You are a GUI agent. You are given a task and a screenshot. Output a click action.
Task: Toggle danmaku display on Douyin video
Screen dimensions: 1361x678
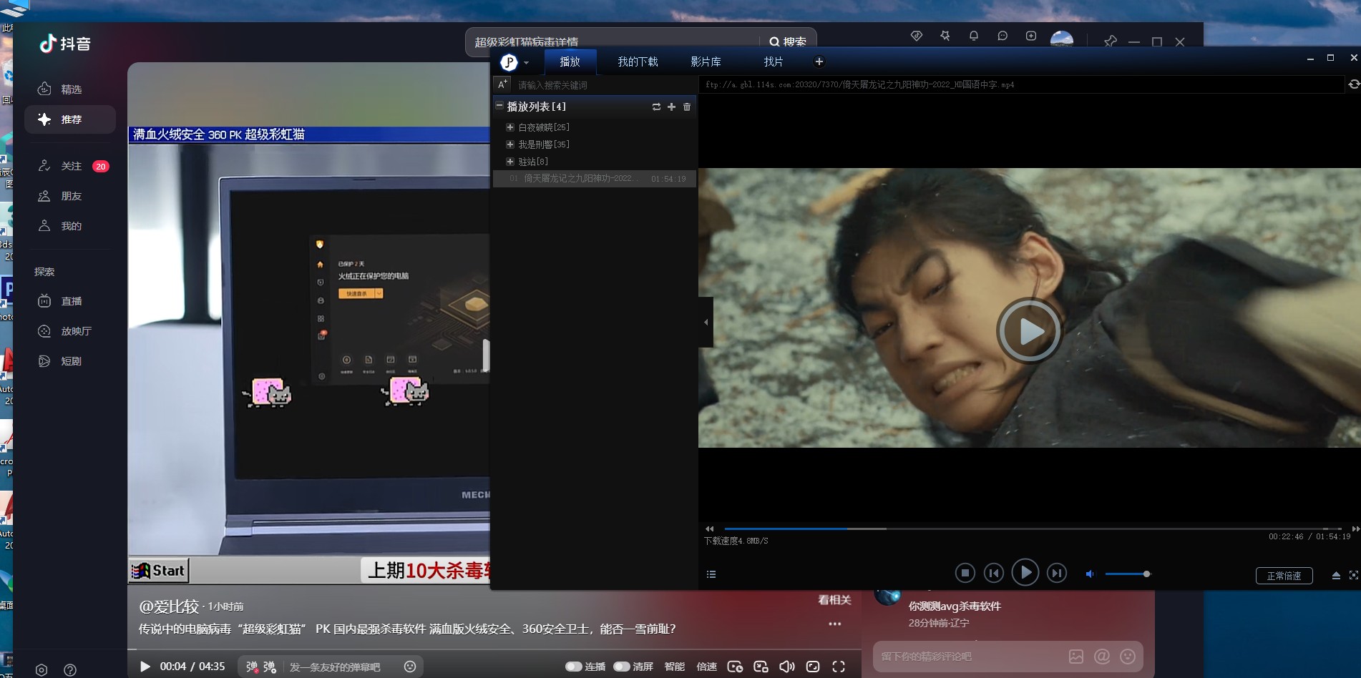point(252,667)
